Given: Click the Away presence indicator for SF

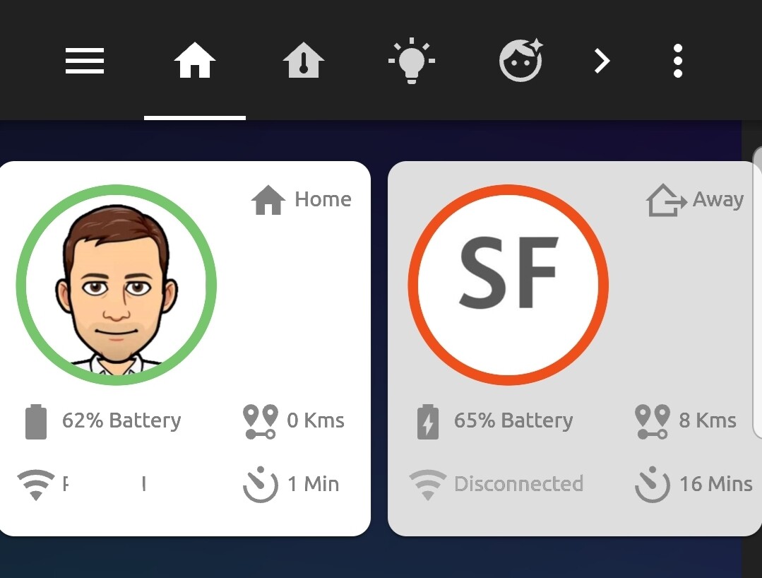Looking at the screenshot, I should tap(694, 200).
